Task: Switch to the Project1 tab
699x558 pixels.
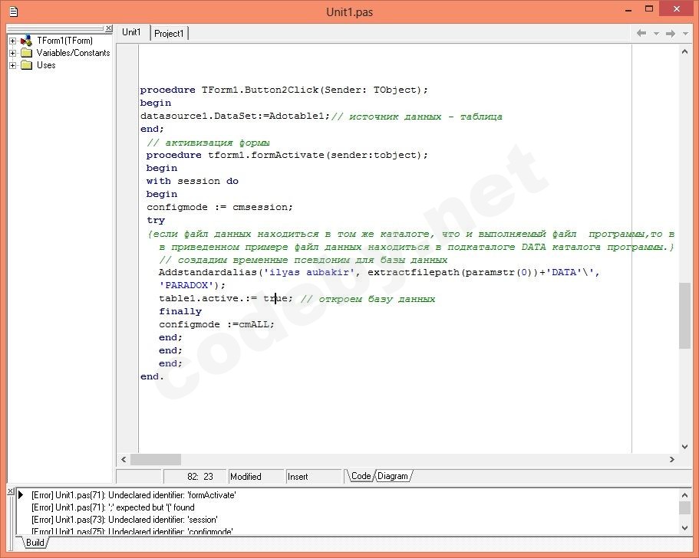Action: 169,33
